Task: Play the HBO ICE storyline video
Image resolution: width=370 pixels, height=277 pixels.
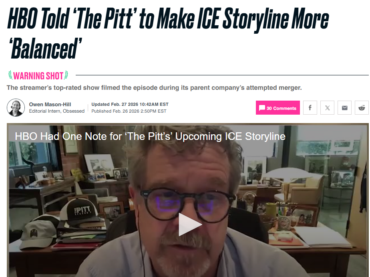Action: pos(190,224)
